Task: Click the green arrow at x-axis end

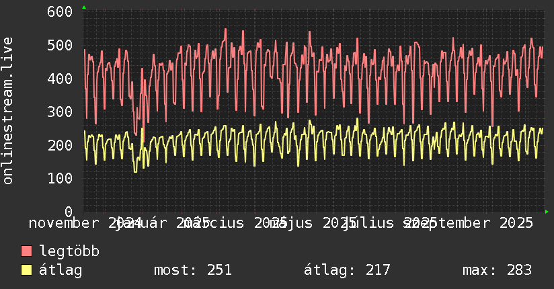Action: [547, 212]
